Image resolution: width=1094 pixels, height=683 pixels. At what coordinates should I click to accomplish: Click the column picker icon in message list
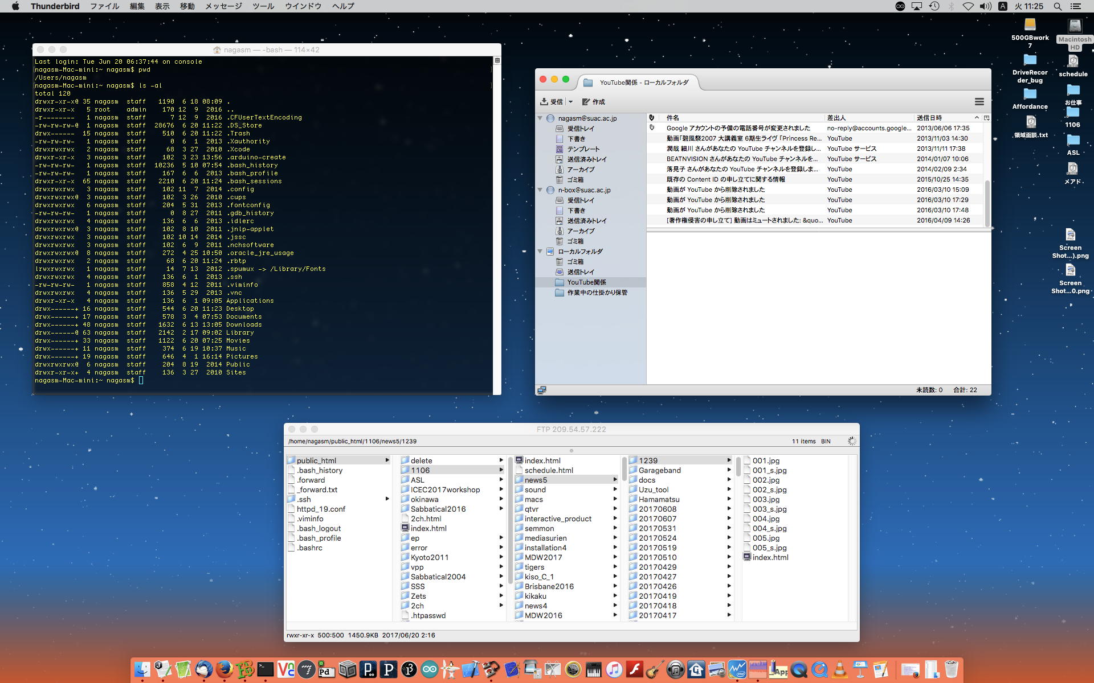986,118
